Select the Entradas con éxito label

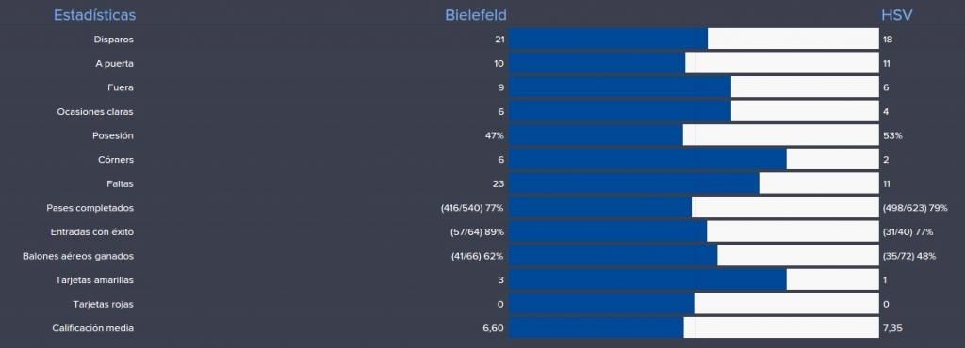pyautogui.click(x=91, y=232)
